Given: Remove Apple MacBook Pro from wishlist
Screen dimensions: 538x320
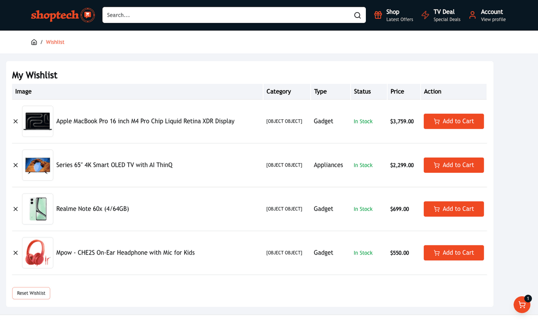Looking at the screenshot, I should (16, 121).
